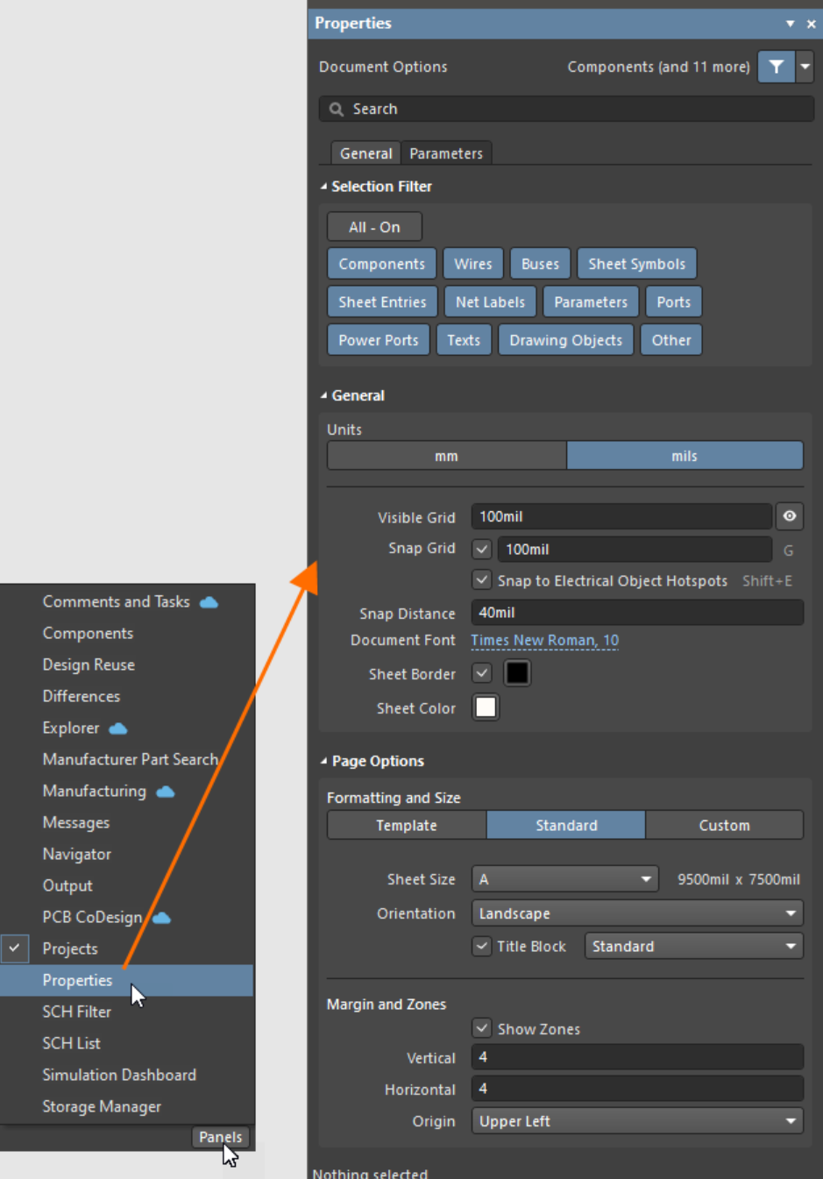Click the All - On button
Viewport: 823px width, 1179px height.
tap(374, 227)
